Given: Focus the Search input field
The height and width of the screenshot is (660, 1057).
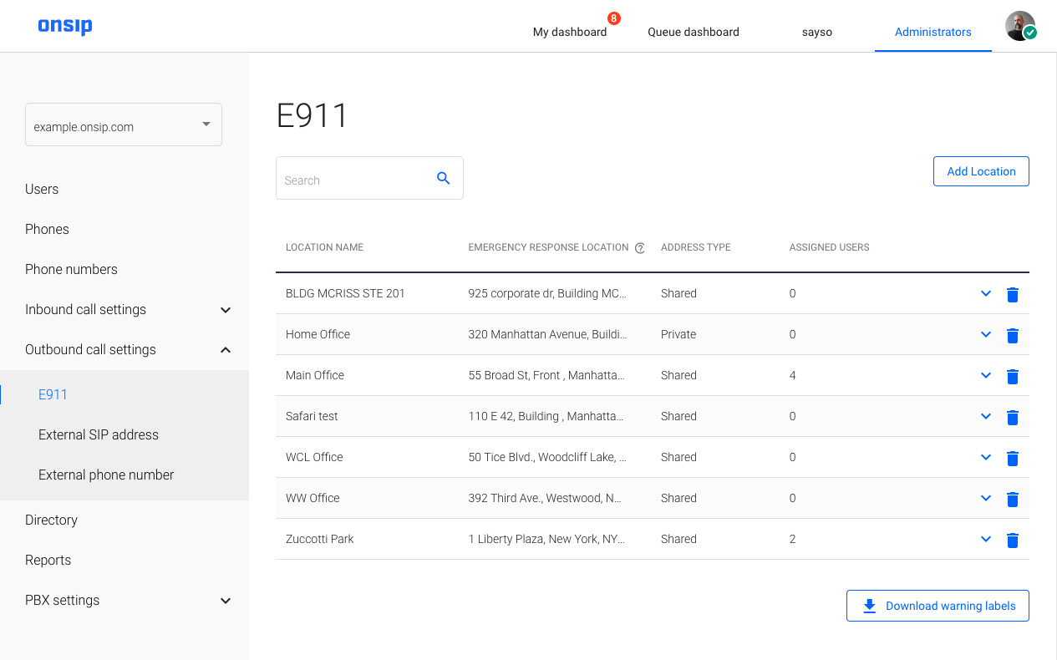Looking at the screenshot, I should click(x=369, y=178).
